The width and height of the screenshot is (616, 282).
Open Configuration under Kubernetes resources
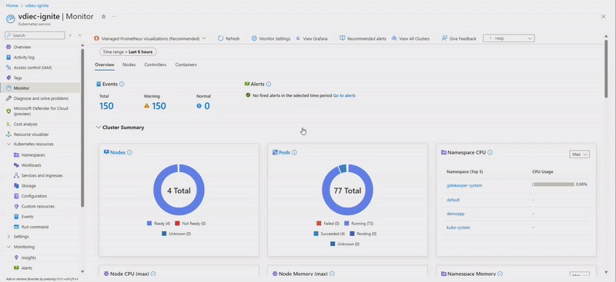pyautogui.click(x=34, y=196)
